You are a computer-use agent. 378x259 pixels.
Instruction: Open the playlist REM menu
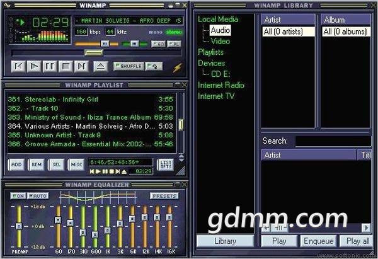pos(37,164)
